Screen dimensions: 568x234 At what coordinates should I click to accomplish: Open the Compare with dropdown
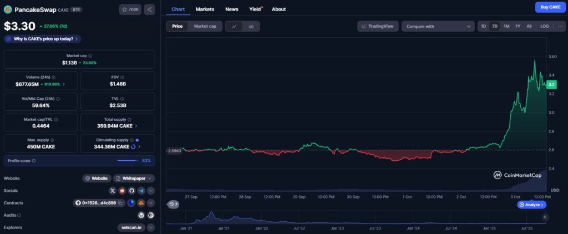(x=438, y=26)
